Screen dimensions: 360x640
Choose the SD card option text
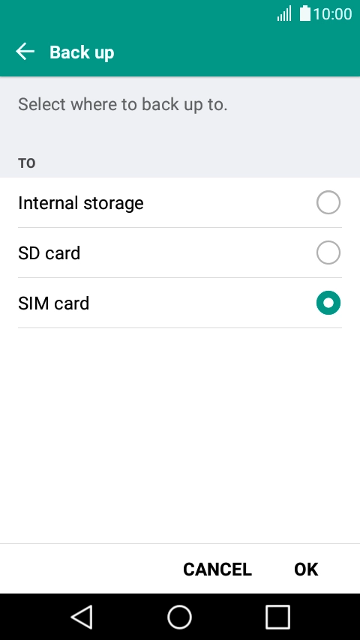49,253
